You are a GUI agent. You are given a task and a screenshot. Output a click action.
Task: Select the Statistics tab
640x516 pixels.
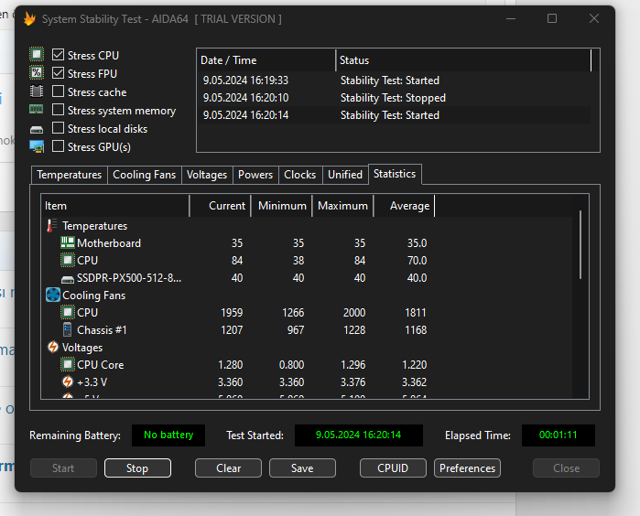tap(395, 174)
